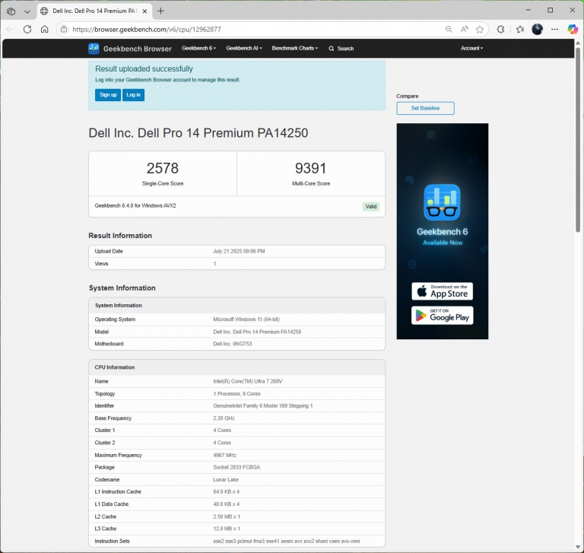584x553 pixels.
Task: Click the Set Baseline button
Action: (x=425, y=109)
